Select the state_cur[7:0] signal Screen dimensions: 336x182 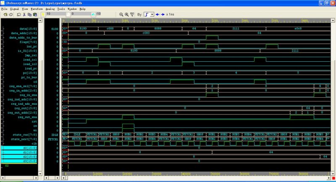(x=25, y=135)
